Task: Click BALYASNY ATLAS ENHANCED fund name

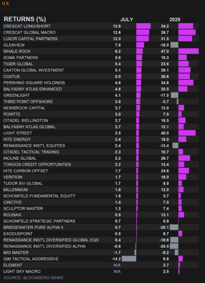Action: [32, 89]
